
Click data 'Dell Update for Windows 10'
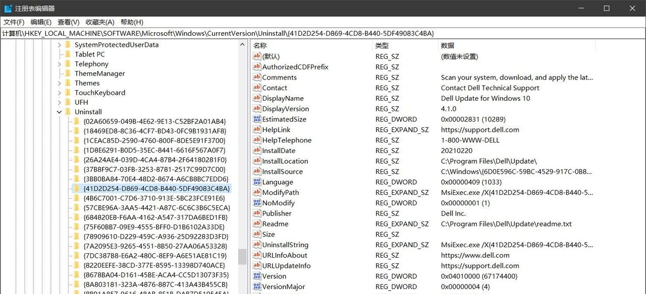pyautogui.click(x=486, y=98)
